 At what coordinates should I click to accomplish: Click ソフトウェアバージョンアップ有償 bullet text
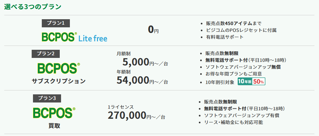point(242,116)
